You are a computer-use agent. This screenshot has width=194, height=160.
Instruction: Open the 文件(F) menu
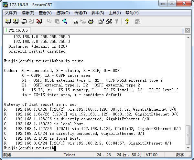(x=11, y=13)
